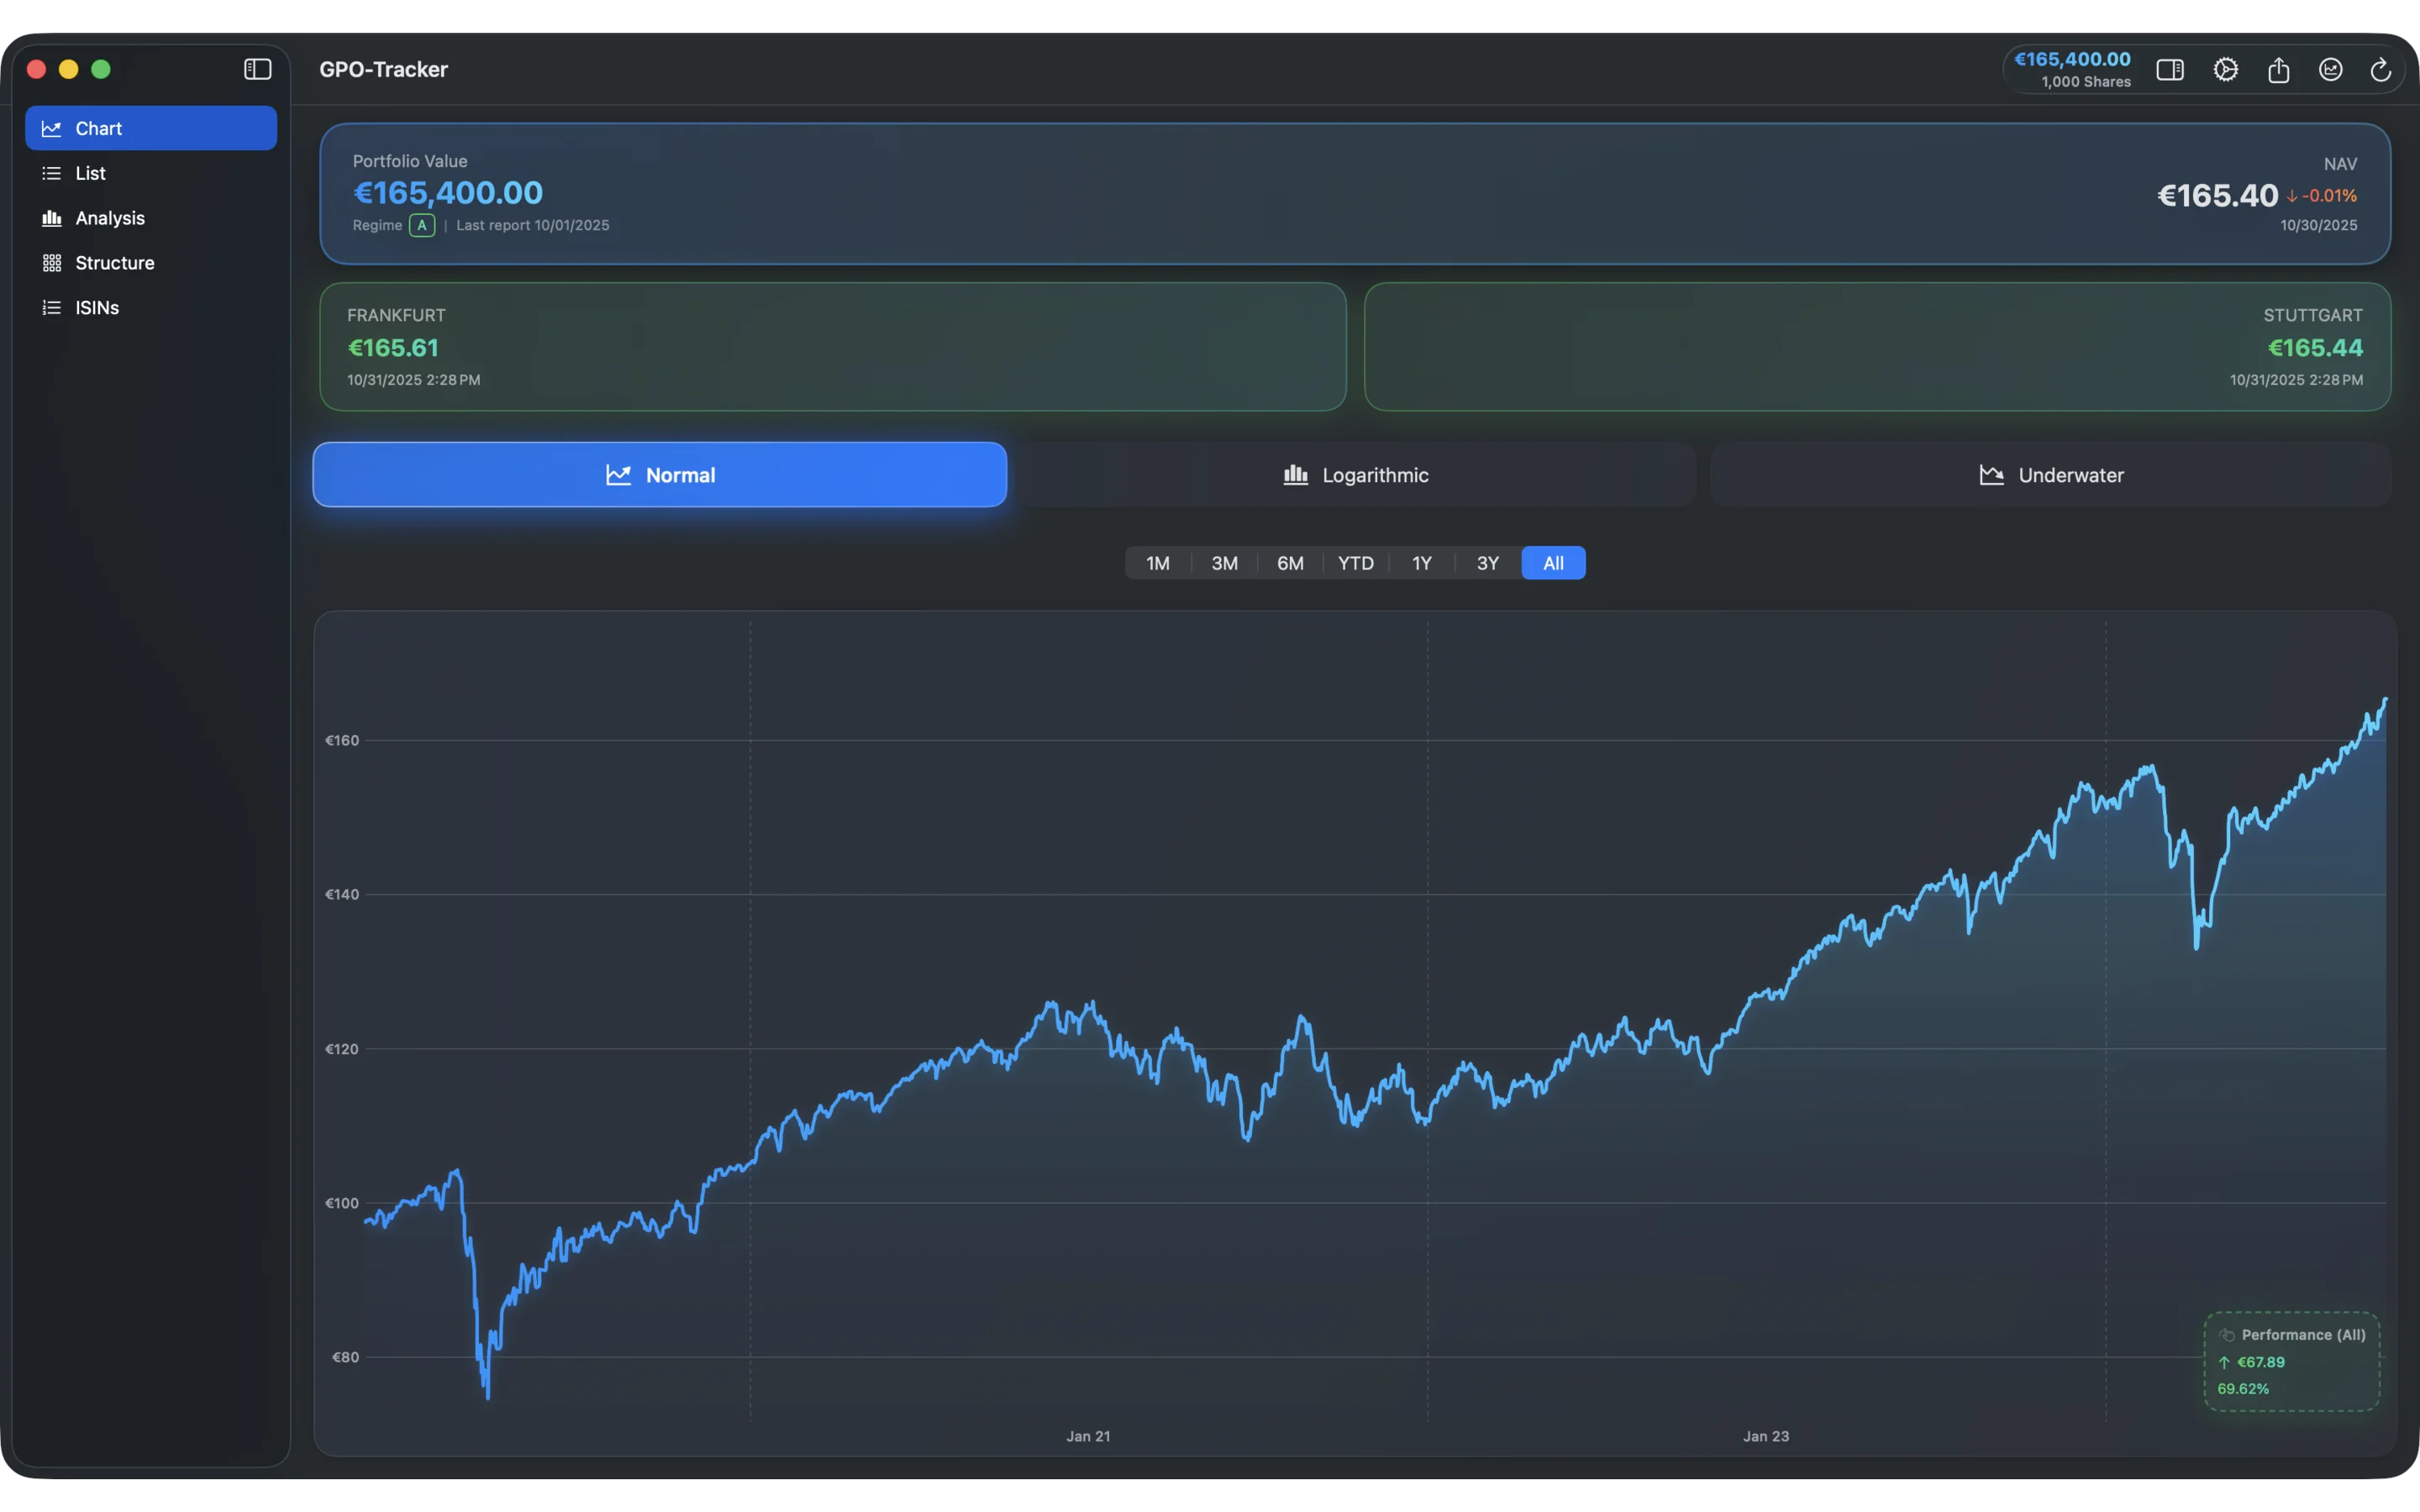Select the 1M time range
Image resolution: width=2420 pixels, height=1512 pixels.
(1157, 563)
